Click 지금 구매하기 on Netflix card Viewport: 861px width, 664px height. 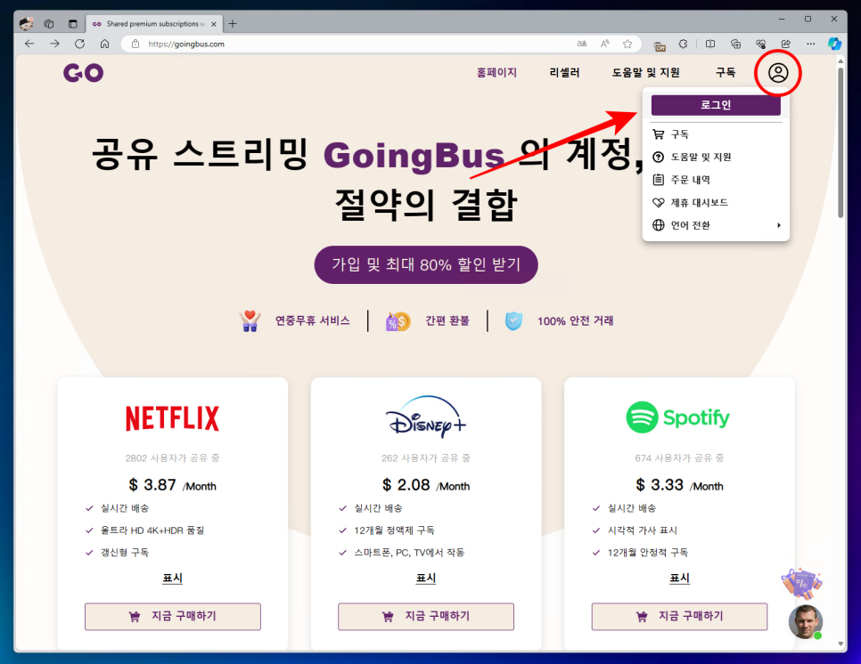click(172, 616)
